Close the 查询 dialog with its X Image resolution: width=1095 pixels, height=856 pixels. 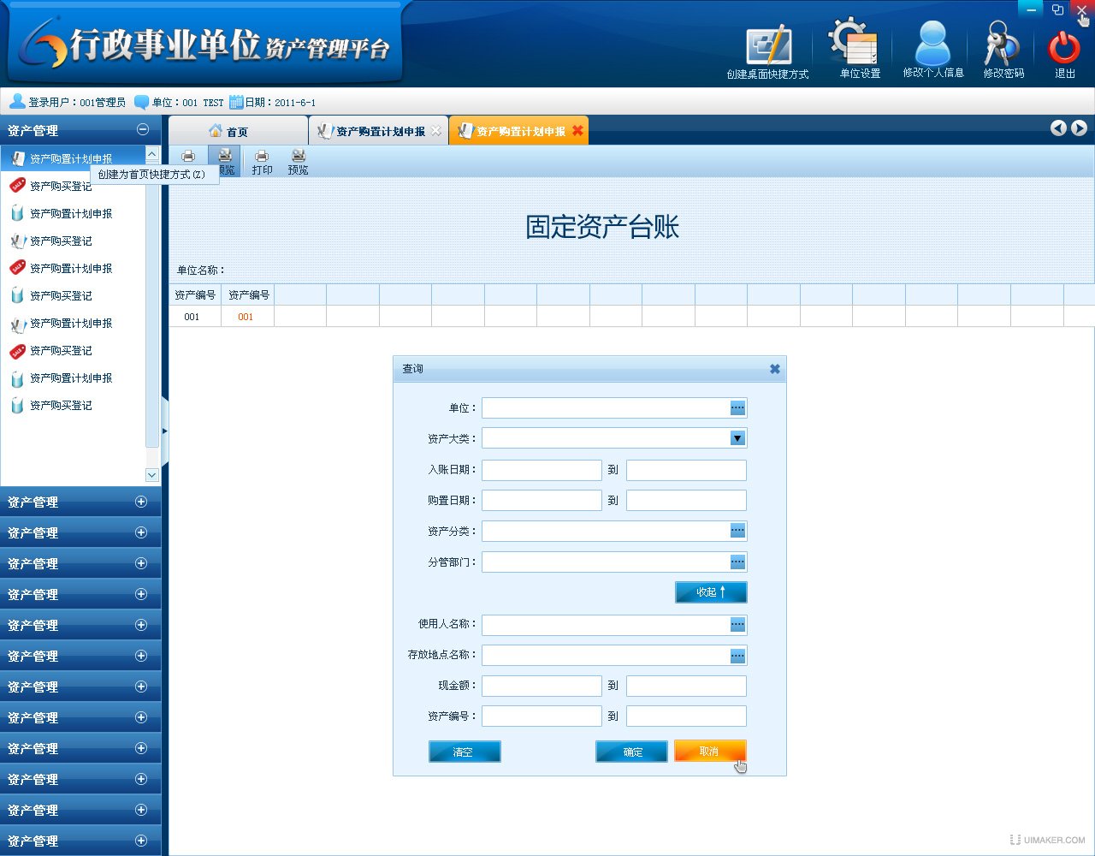[x=774, y=369]
